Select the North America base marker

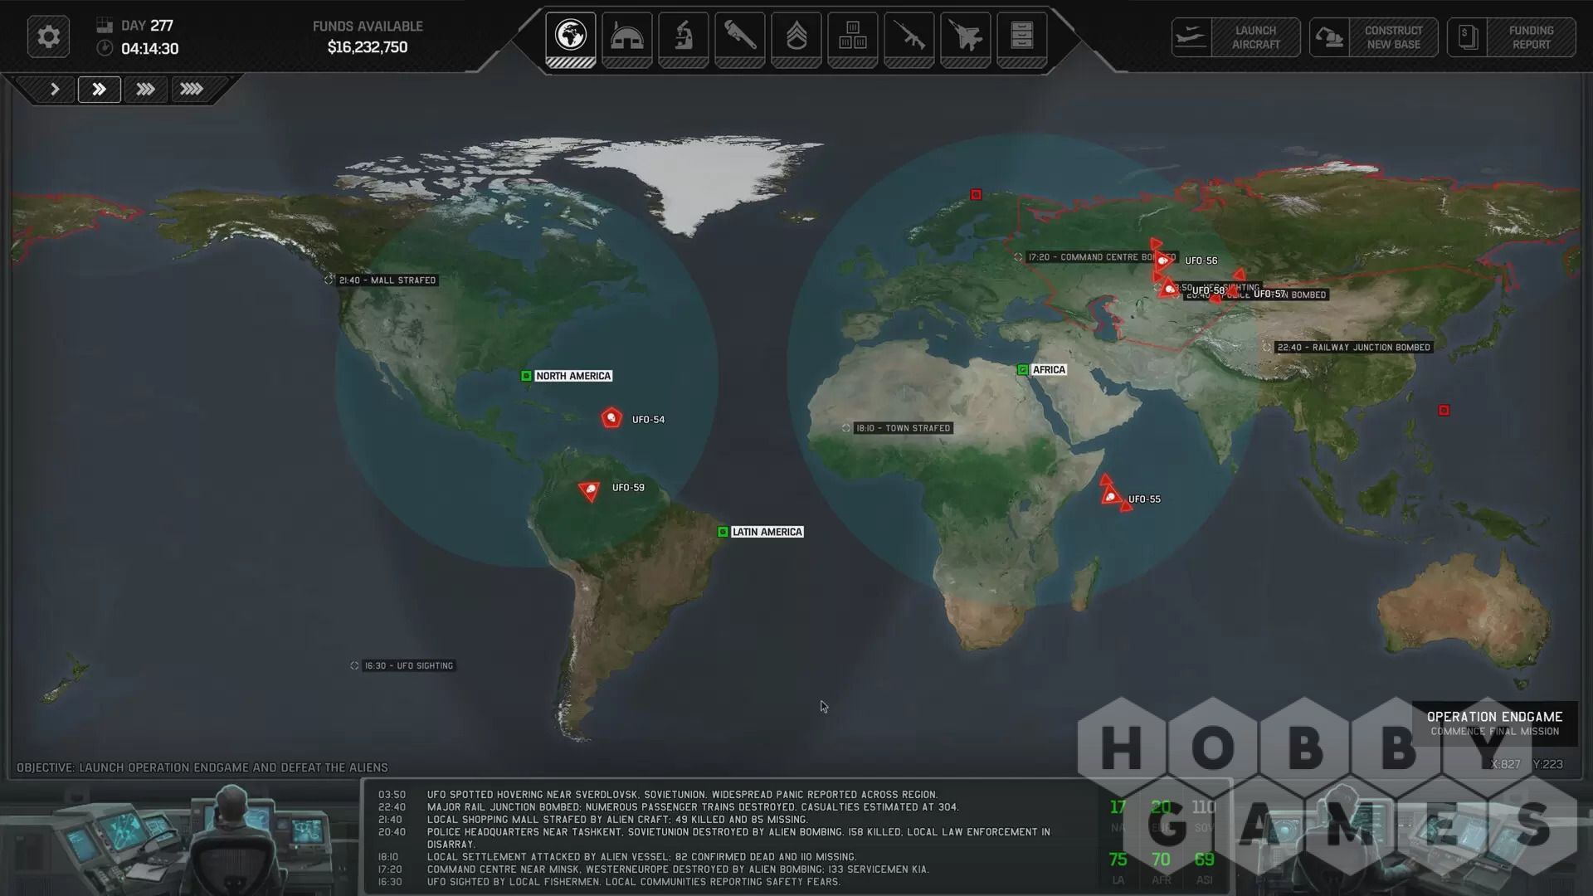click(x=526, y=376)
